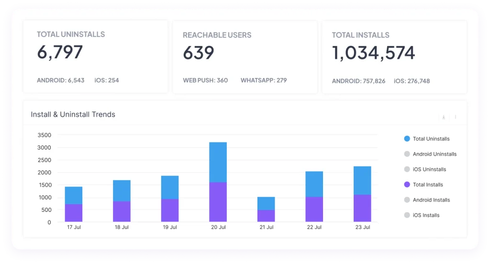Click the 17 Jul purple installs bar
This screenshot has width=490, height=264.
(x=74, y=213)
